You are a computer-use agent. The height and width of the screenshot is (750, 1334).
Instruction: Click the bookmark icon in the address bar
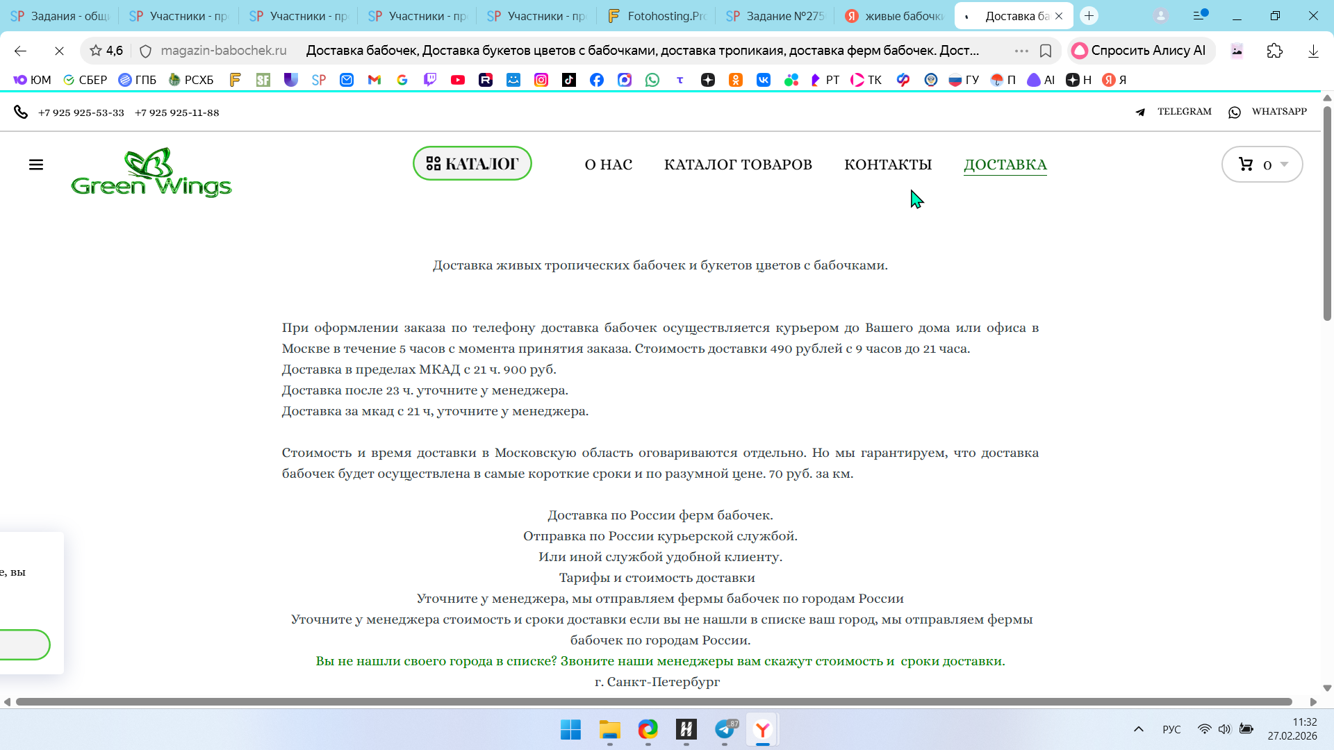coord(1045,51)
